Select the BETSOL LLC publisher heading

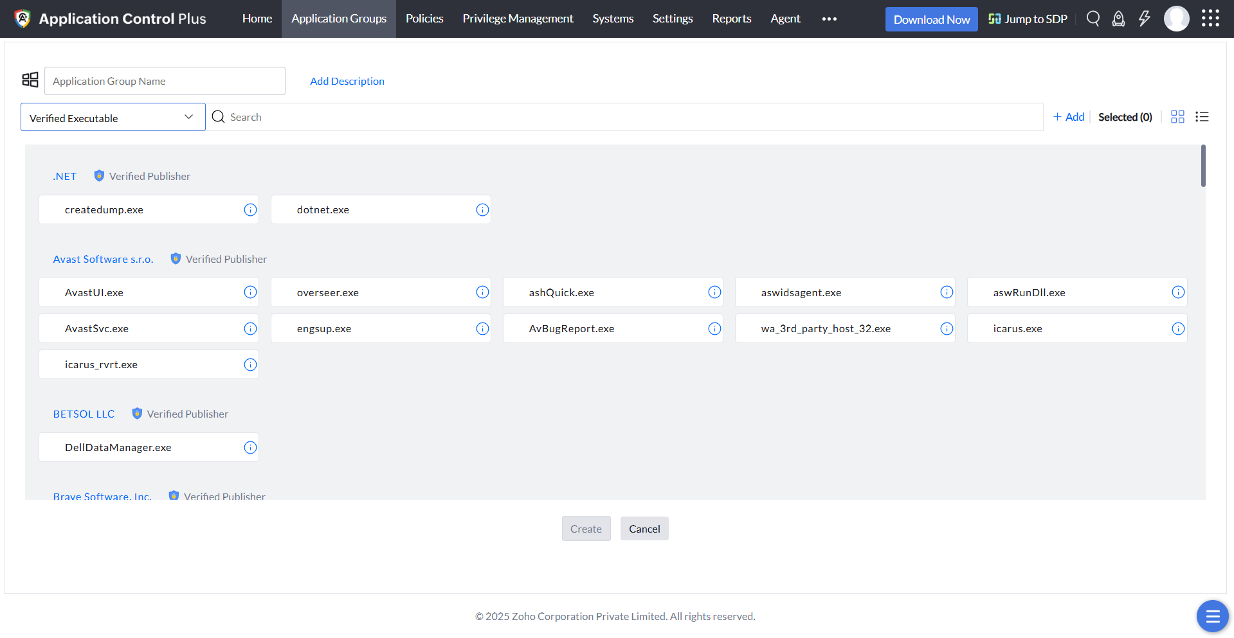click(84, 414)
